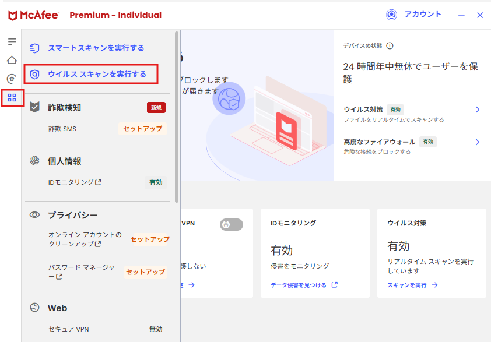Select 詐欺 SMS entry
This screenshot has width=491, height=342.
[62, 129]
